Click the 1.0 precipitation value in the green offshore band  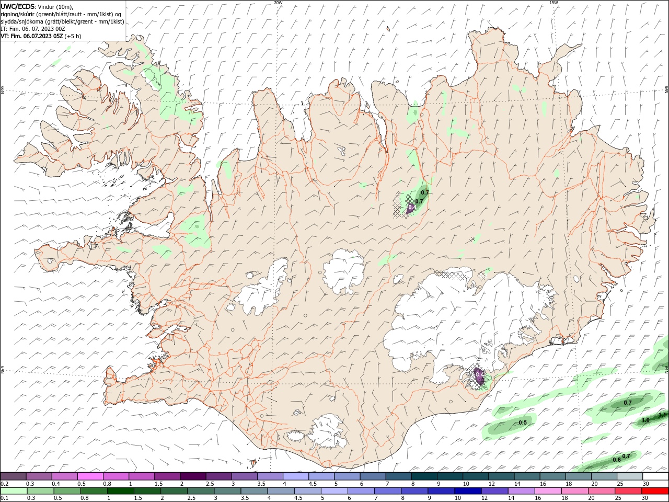[x=645, y=420]
